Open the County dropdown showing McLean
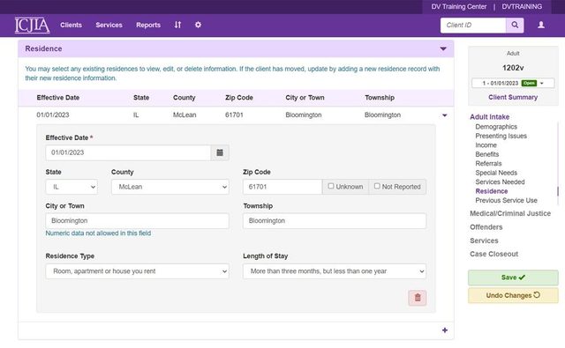This screenshot has height=348, width=565. click(170, 187)
